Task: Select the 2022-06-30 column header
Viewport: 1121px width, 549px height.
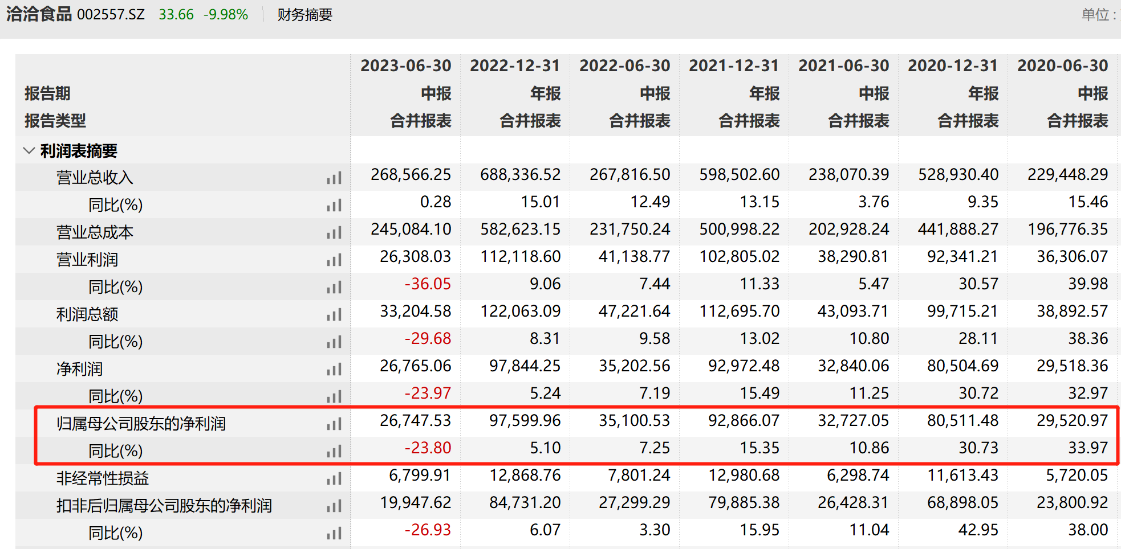Action: (624, 66)
